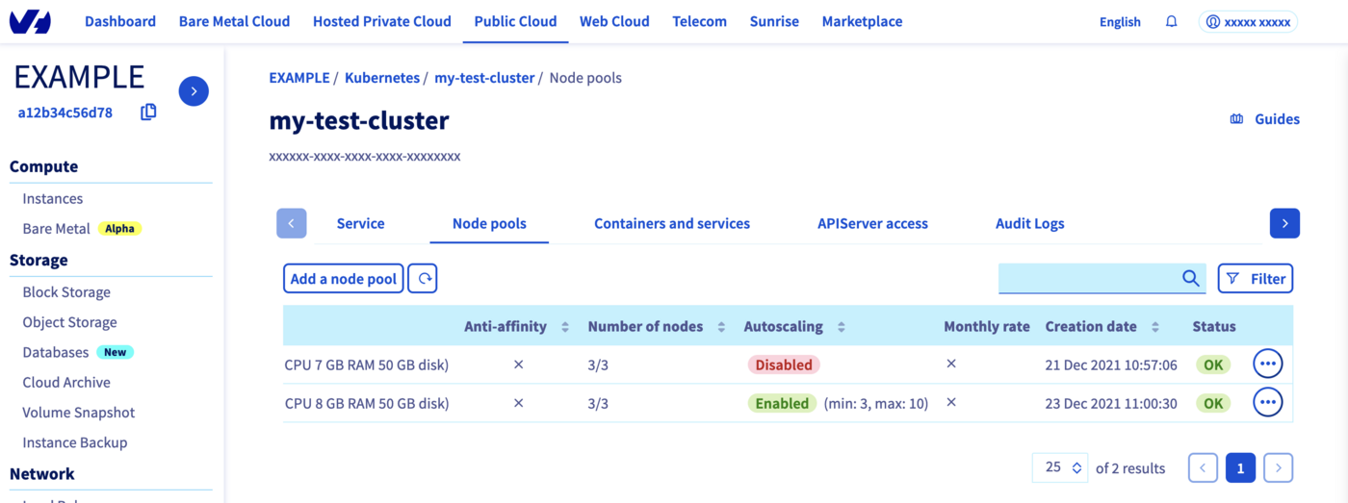The height and width of the screenshot is (503, 1348).
Task: Click the search magnifier icon
Action: [1190, 279]
